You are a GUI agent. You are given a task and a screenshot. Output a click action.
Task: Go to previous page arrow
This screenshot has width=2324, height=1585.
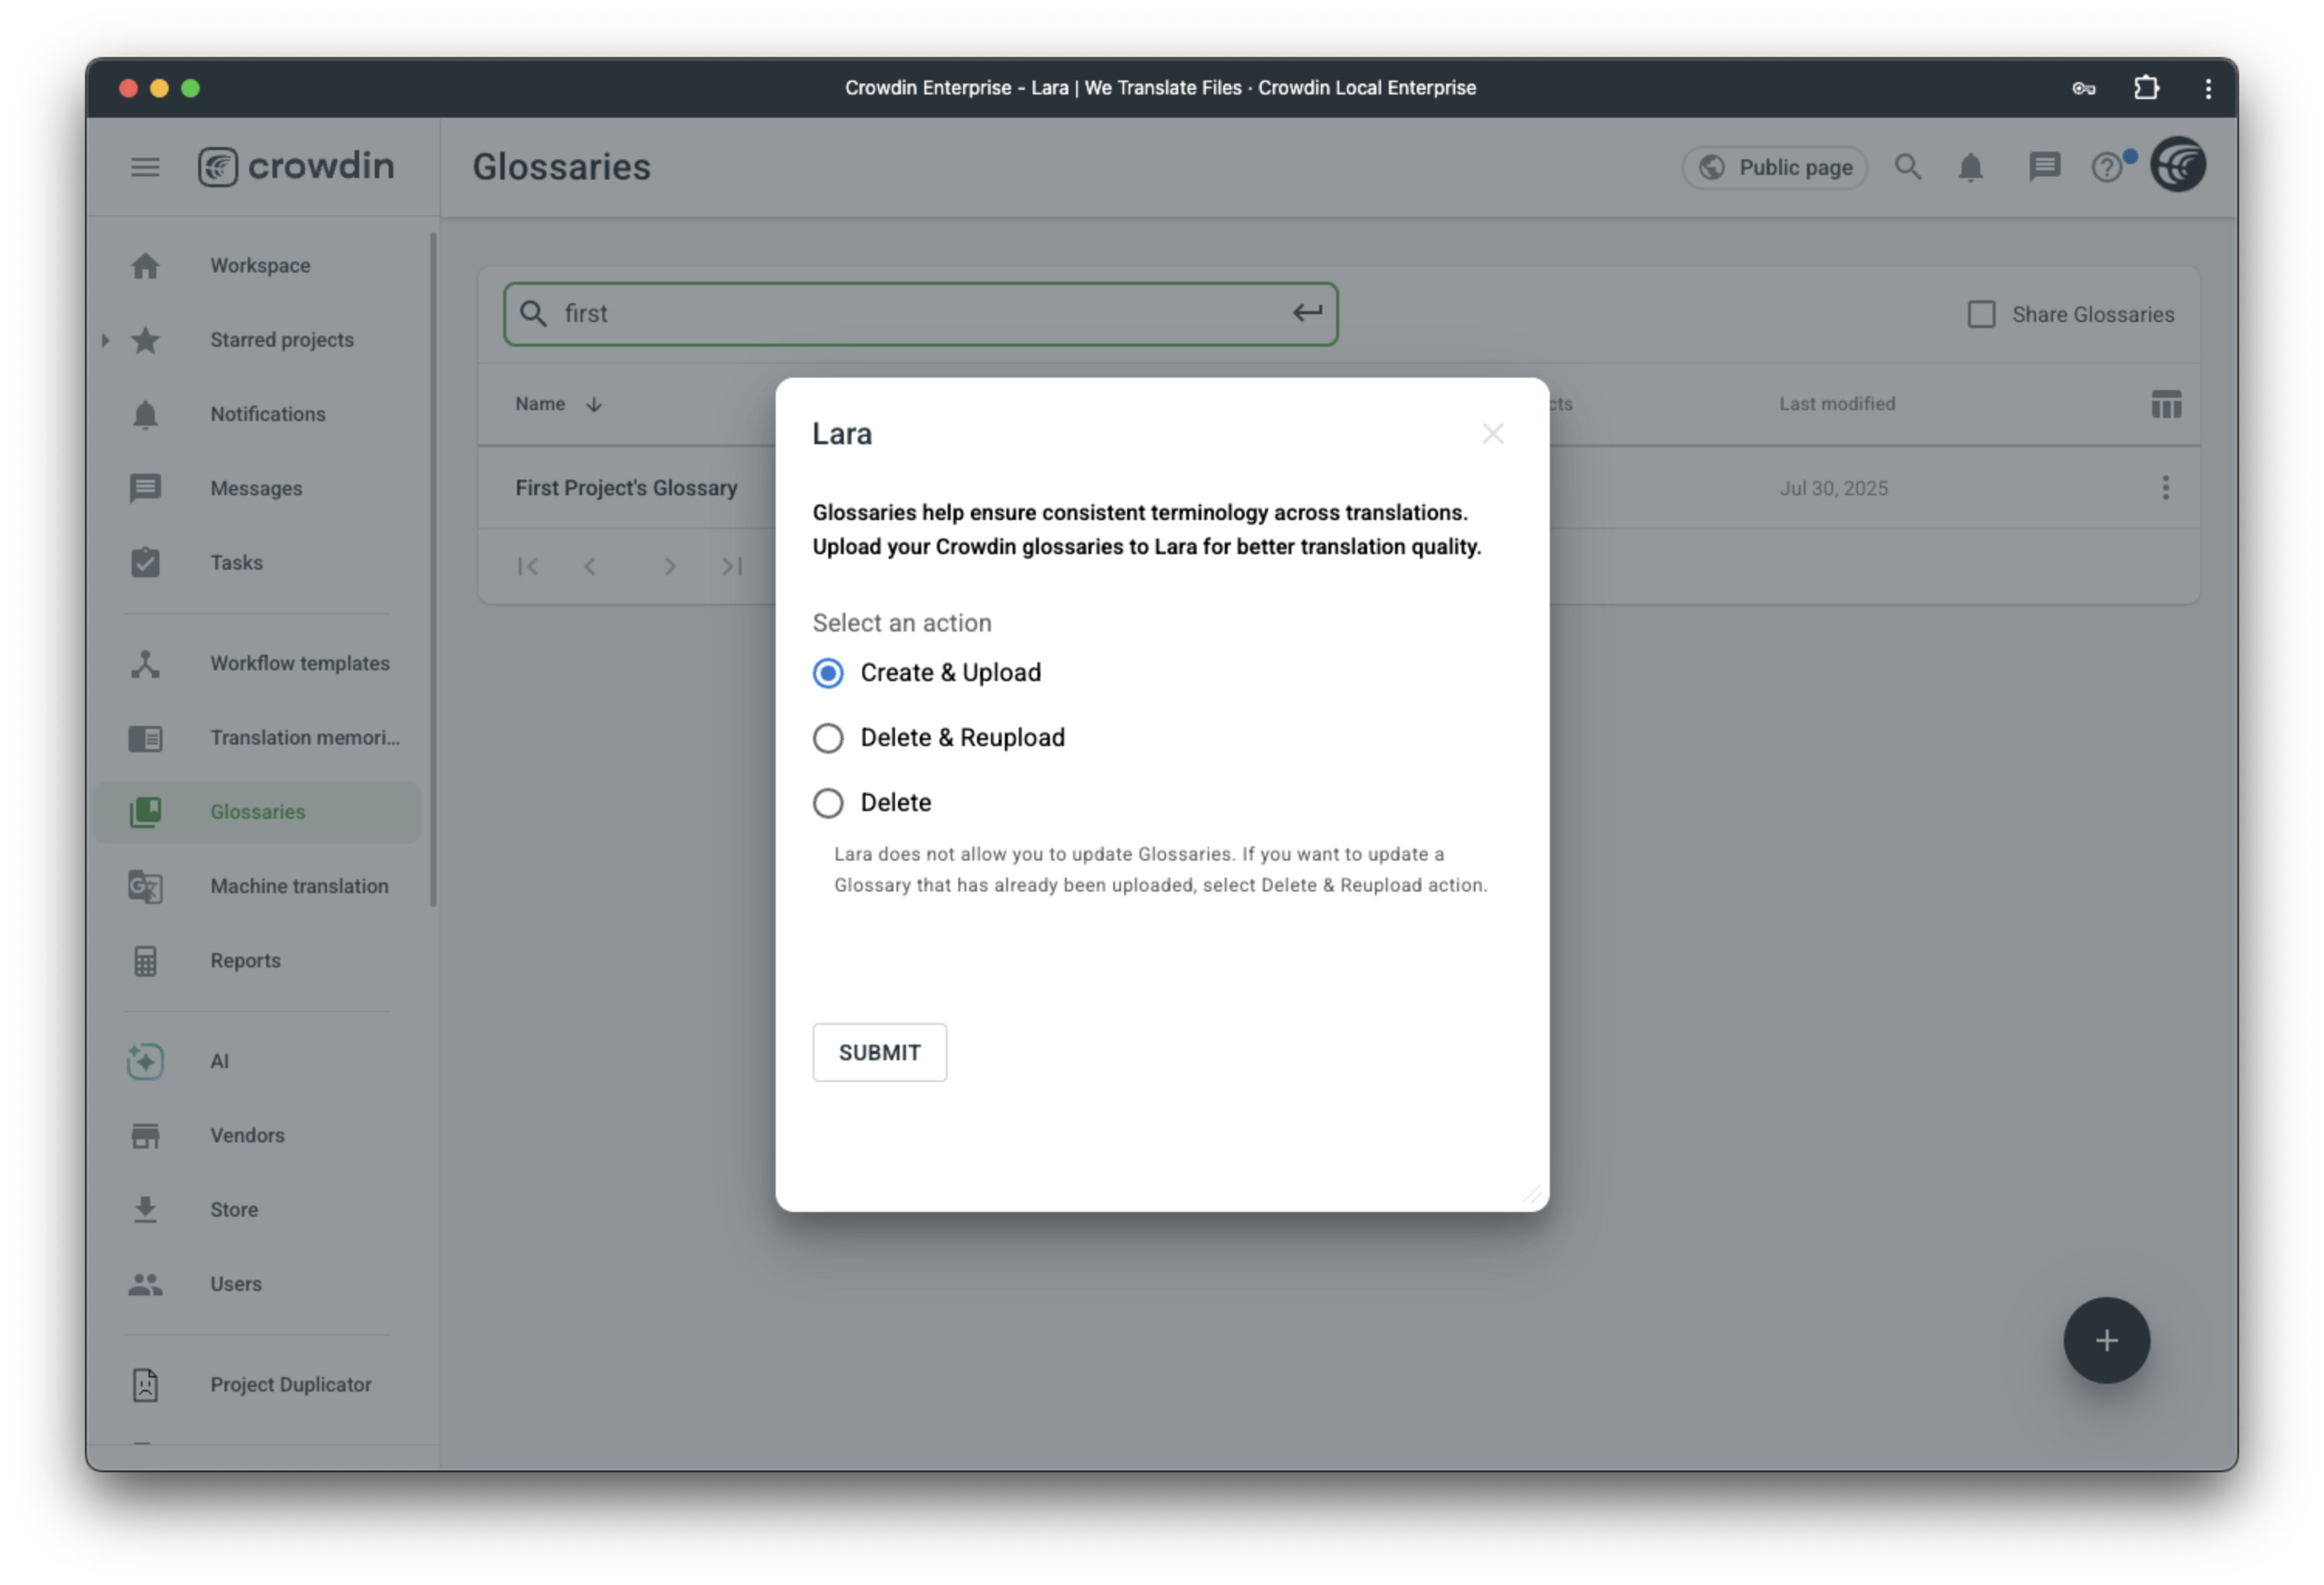pos(590,567)
